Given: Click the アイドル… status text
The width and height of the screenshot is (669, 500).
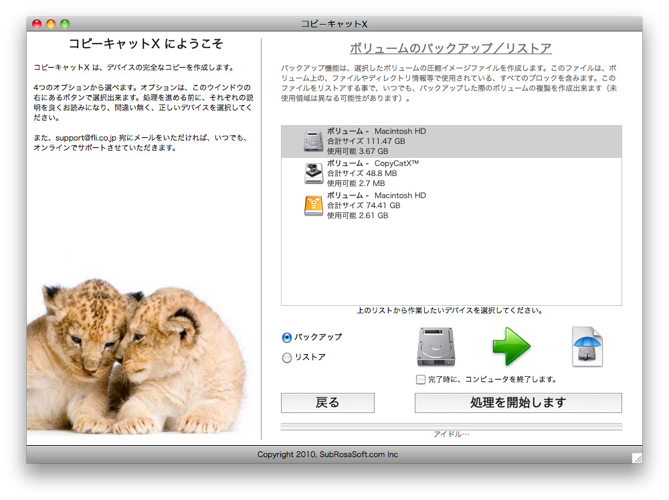Looking at the screenshot, I should pyautogui.click(x=452, y=434).
